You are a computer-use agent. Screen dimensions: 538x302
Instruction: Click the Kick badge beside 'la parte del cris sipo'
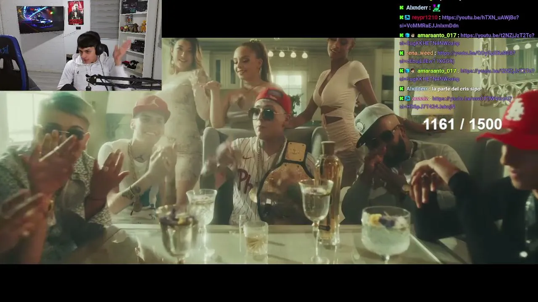coord(402,89)
